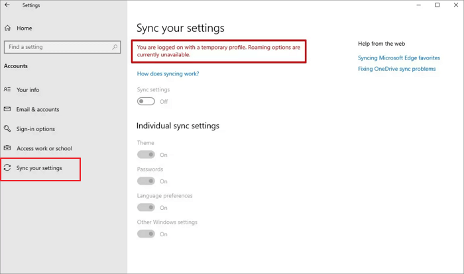Click the search magnifier icon
This screenshot has width=464, height=274.
[115, 47]
